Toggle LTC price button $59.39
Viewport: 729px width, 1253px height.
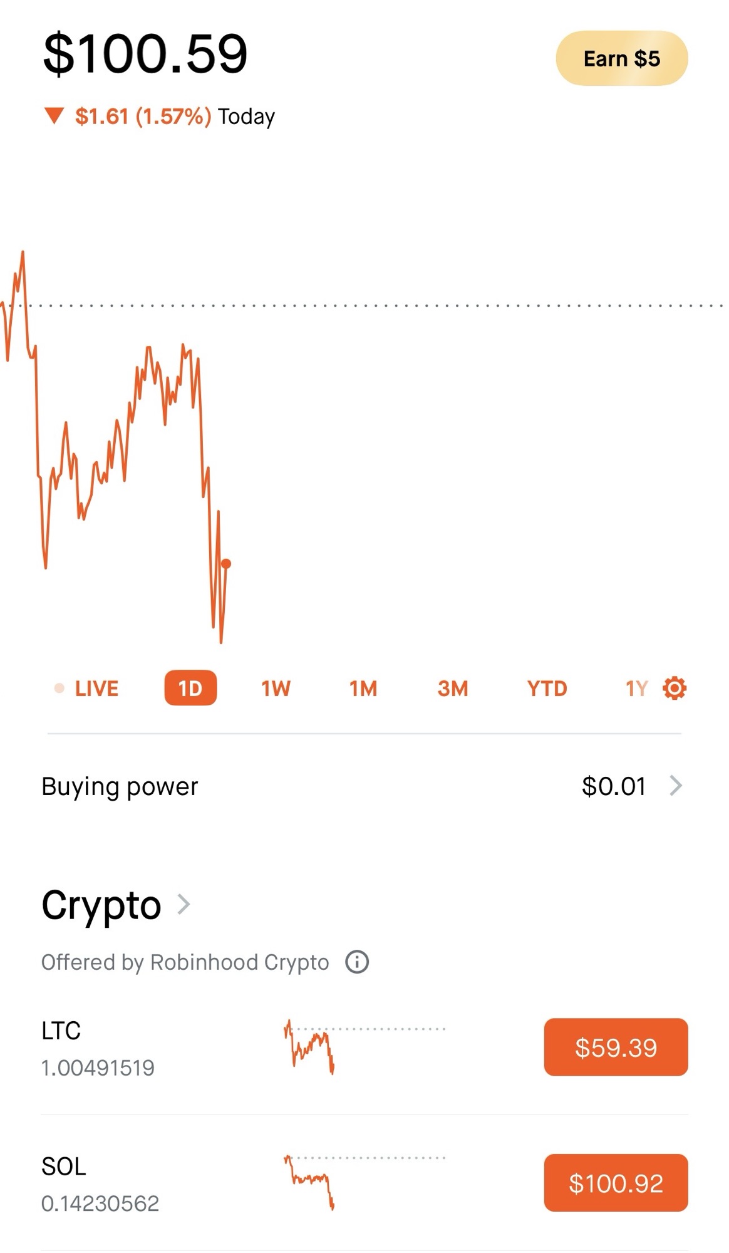[x=616, y=1048]
